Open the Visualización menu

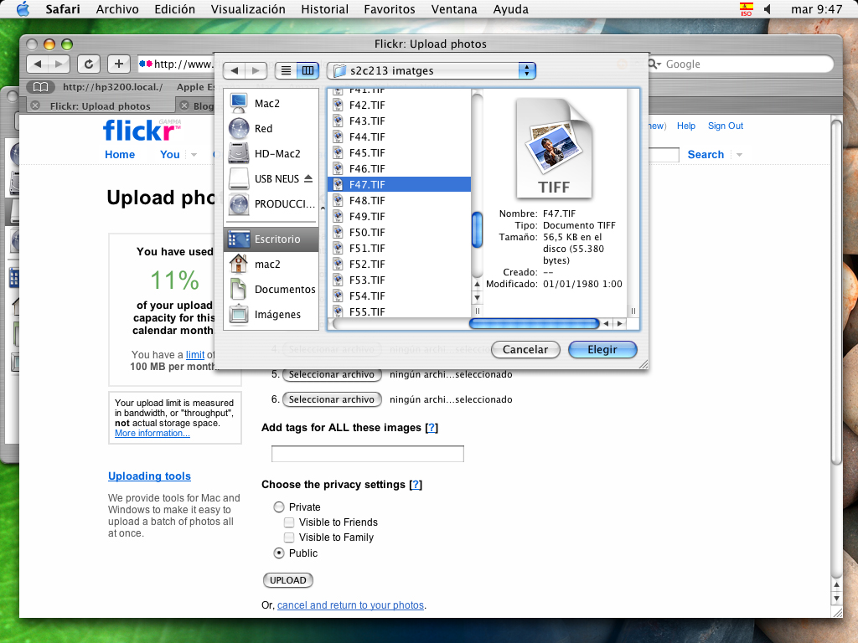pyautogui.click(x=248, y=9)
